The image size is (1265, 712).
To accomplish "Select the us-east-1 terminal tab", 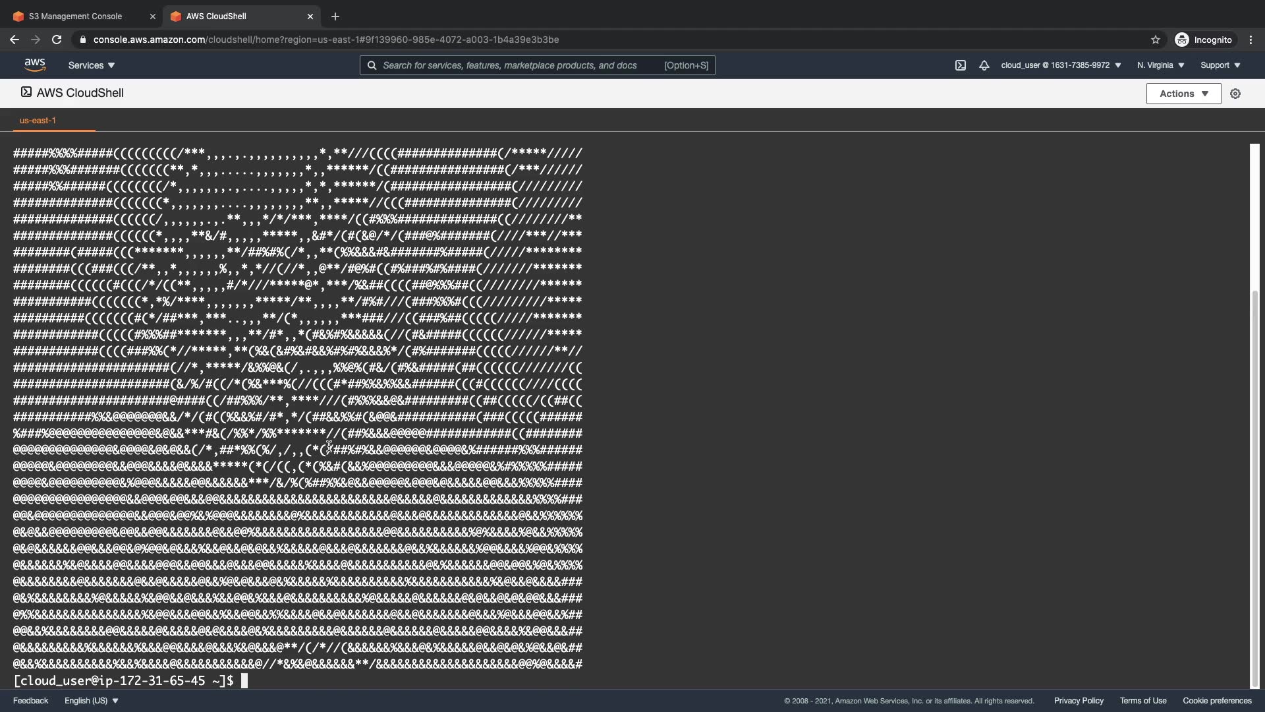I will [38, 121].
